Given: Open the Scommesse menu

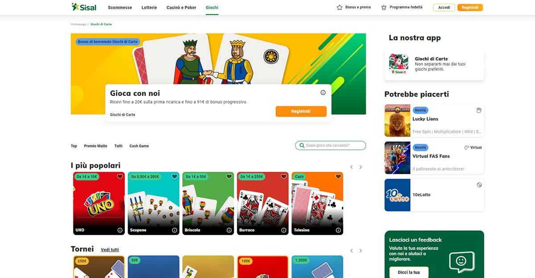Looking at the screenshot, I should 120,8.
